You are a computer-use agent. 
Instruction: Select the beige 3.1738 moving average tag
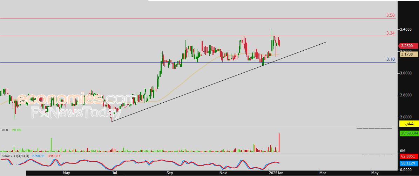409,54
